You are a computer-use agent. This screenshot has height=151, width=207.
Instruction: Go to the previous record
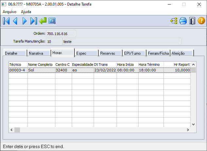[x=15, y=21]
